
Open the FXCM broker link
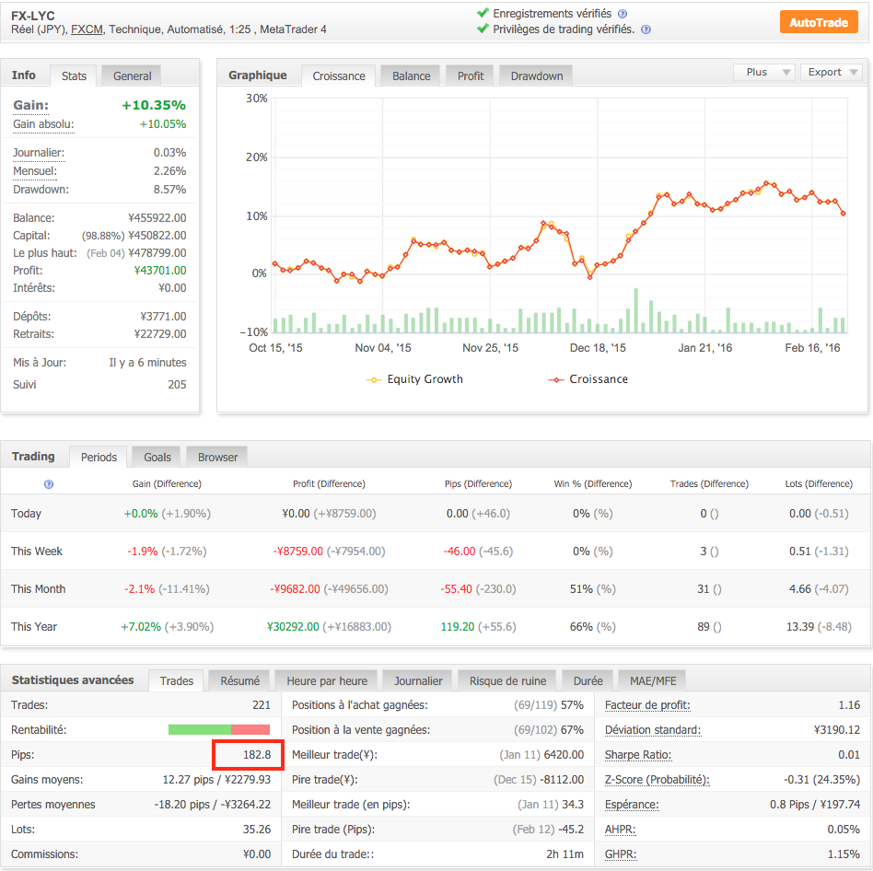(x=87, y=29)
